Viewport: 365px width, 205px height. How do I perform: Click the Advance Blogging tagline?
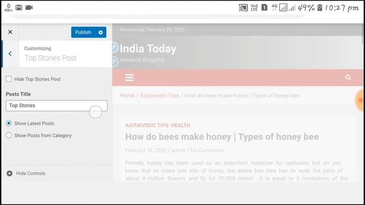pos(142,60)
